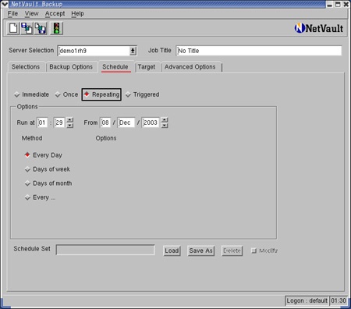Click the Run at minutes field
The width and height of the screenshot is (351, 309).
point(59,123)
